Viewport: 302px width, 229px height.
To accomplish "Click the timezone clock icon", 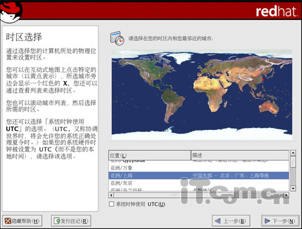I will coord(117,38).
